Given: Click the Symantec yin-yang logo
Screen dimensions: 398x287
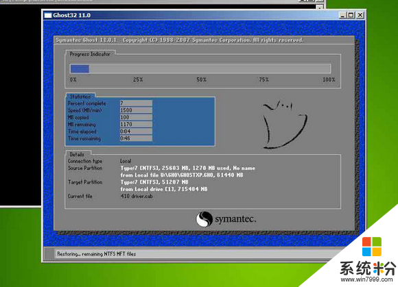Looking at the screenshot, I should [204, 219].
